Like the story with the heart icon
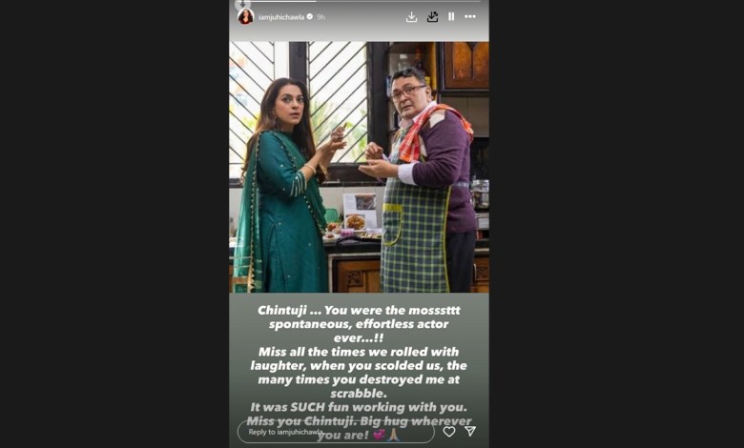The height and width of the screenshot is (448, 744). click(449, 432)
